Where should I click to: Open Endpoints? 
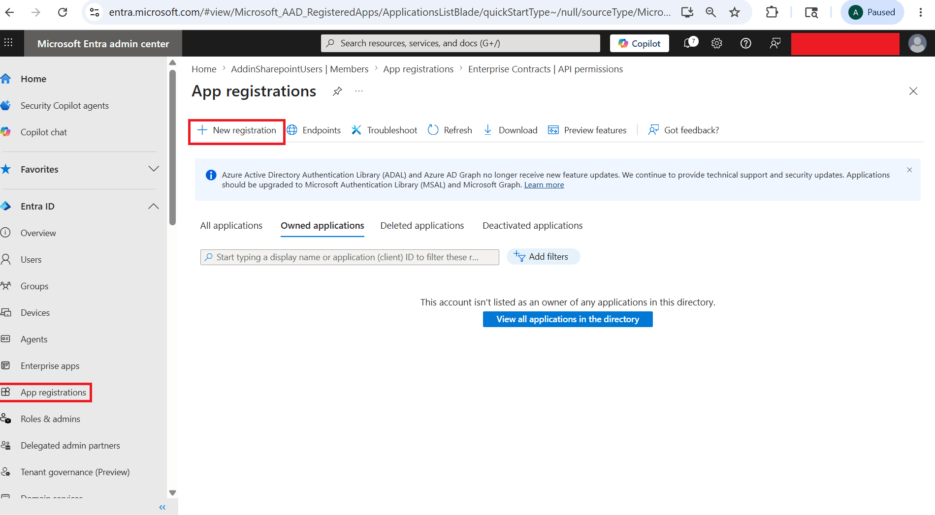coord(314,130)
